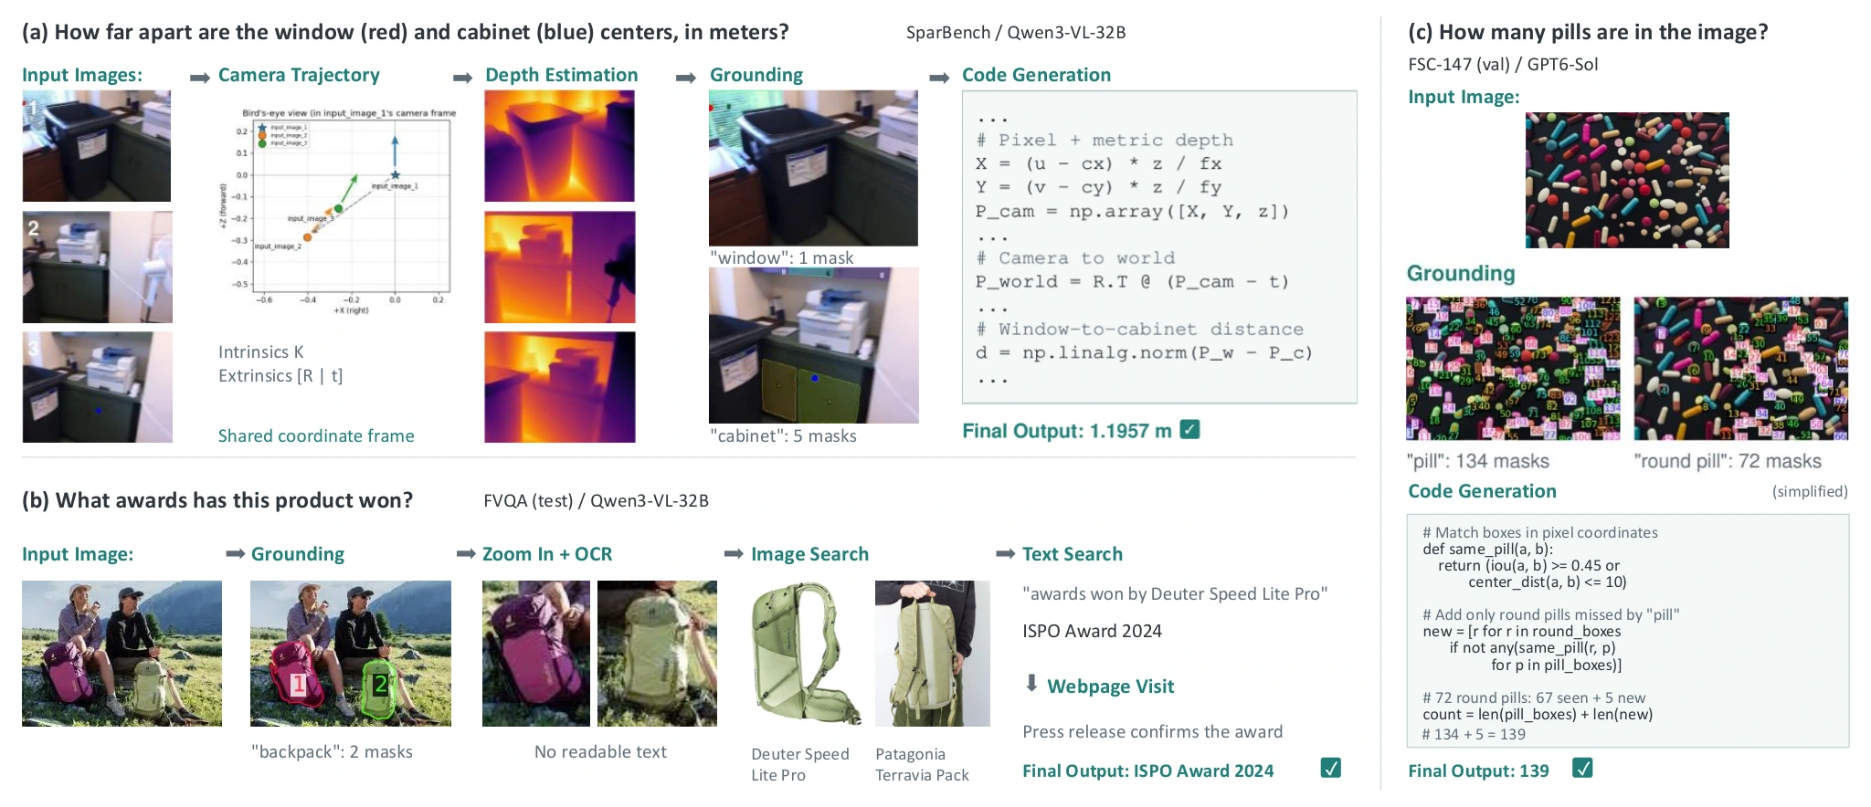The image size is (1871, 807).
Task: Click the "FVQA (test) / Qwen3-VL-32B" label
Action: click(597, 500)
